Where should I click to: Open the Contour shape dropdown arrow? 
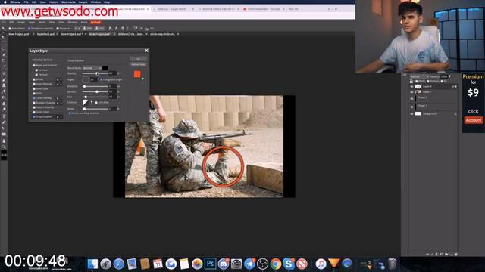92,102
